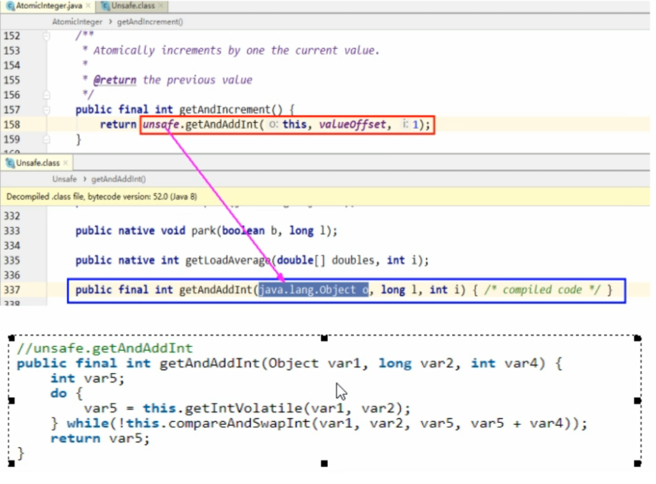Image resolution: width=656 pixels, height=484 pixels.
Task: Click the park method declaration on line 333
Action: pos(206,231)
